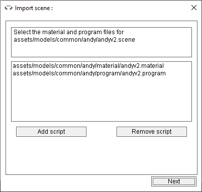Click blank panel area under Remove script button
The height and width of the screenshot is (192, 202).
tap(152, 155)
